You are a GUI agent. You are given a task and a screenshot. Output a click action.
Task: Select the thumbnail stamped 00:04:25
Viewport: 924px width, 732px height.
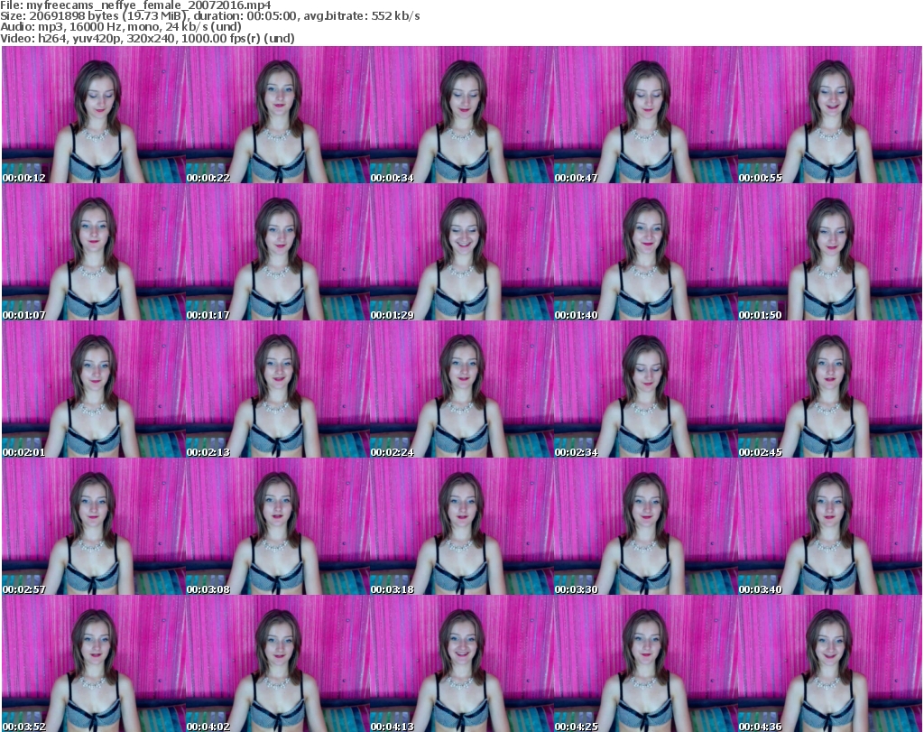(x=645, y=663)
